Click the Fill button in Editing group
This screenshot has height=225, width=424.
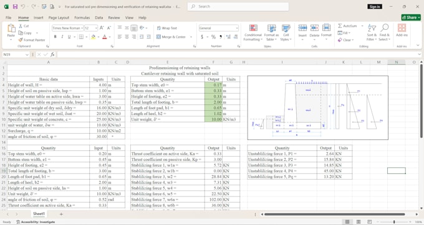point(344,33)
